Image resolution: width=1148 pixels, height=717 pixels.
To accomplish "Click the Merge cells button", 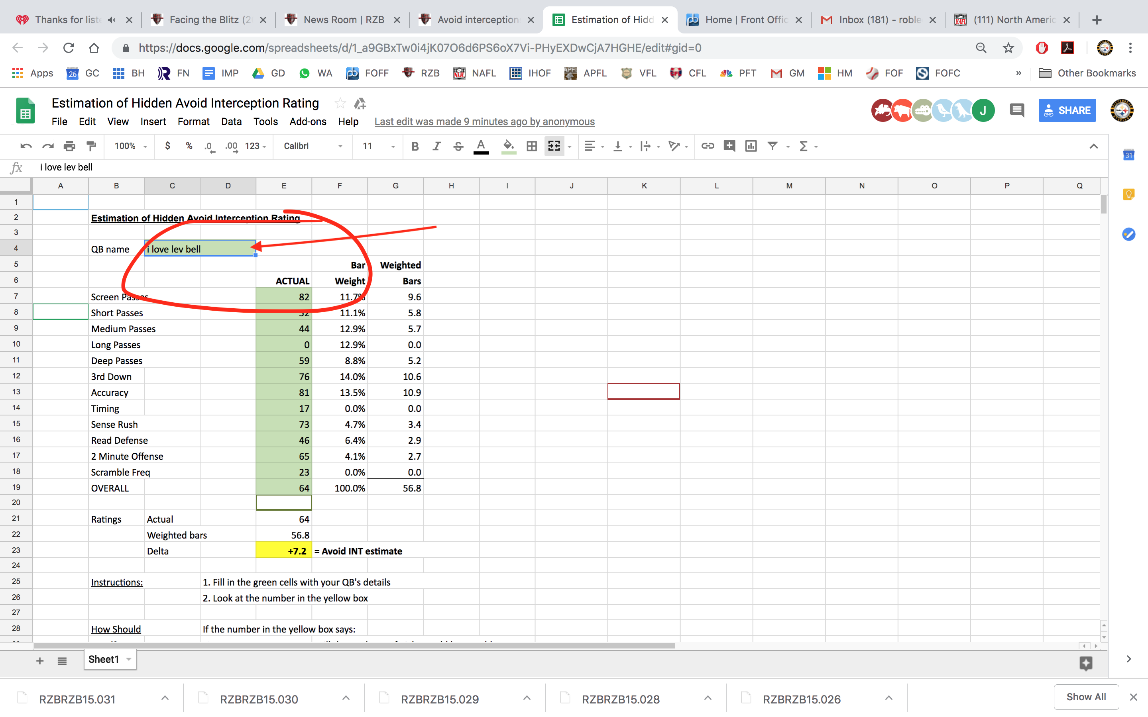I will pos(554,146).
